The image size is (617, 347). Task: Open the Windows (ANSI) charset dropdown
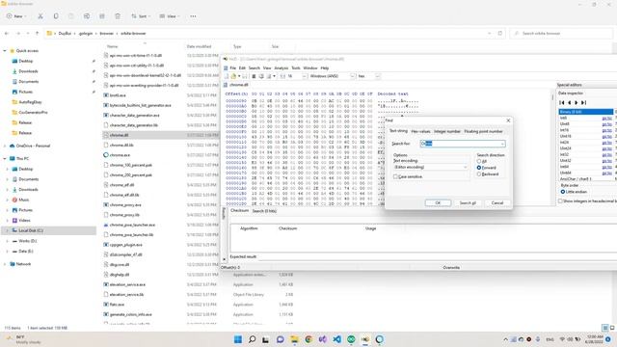352,76
